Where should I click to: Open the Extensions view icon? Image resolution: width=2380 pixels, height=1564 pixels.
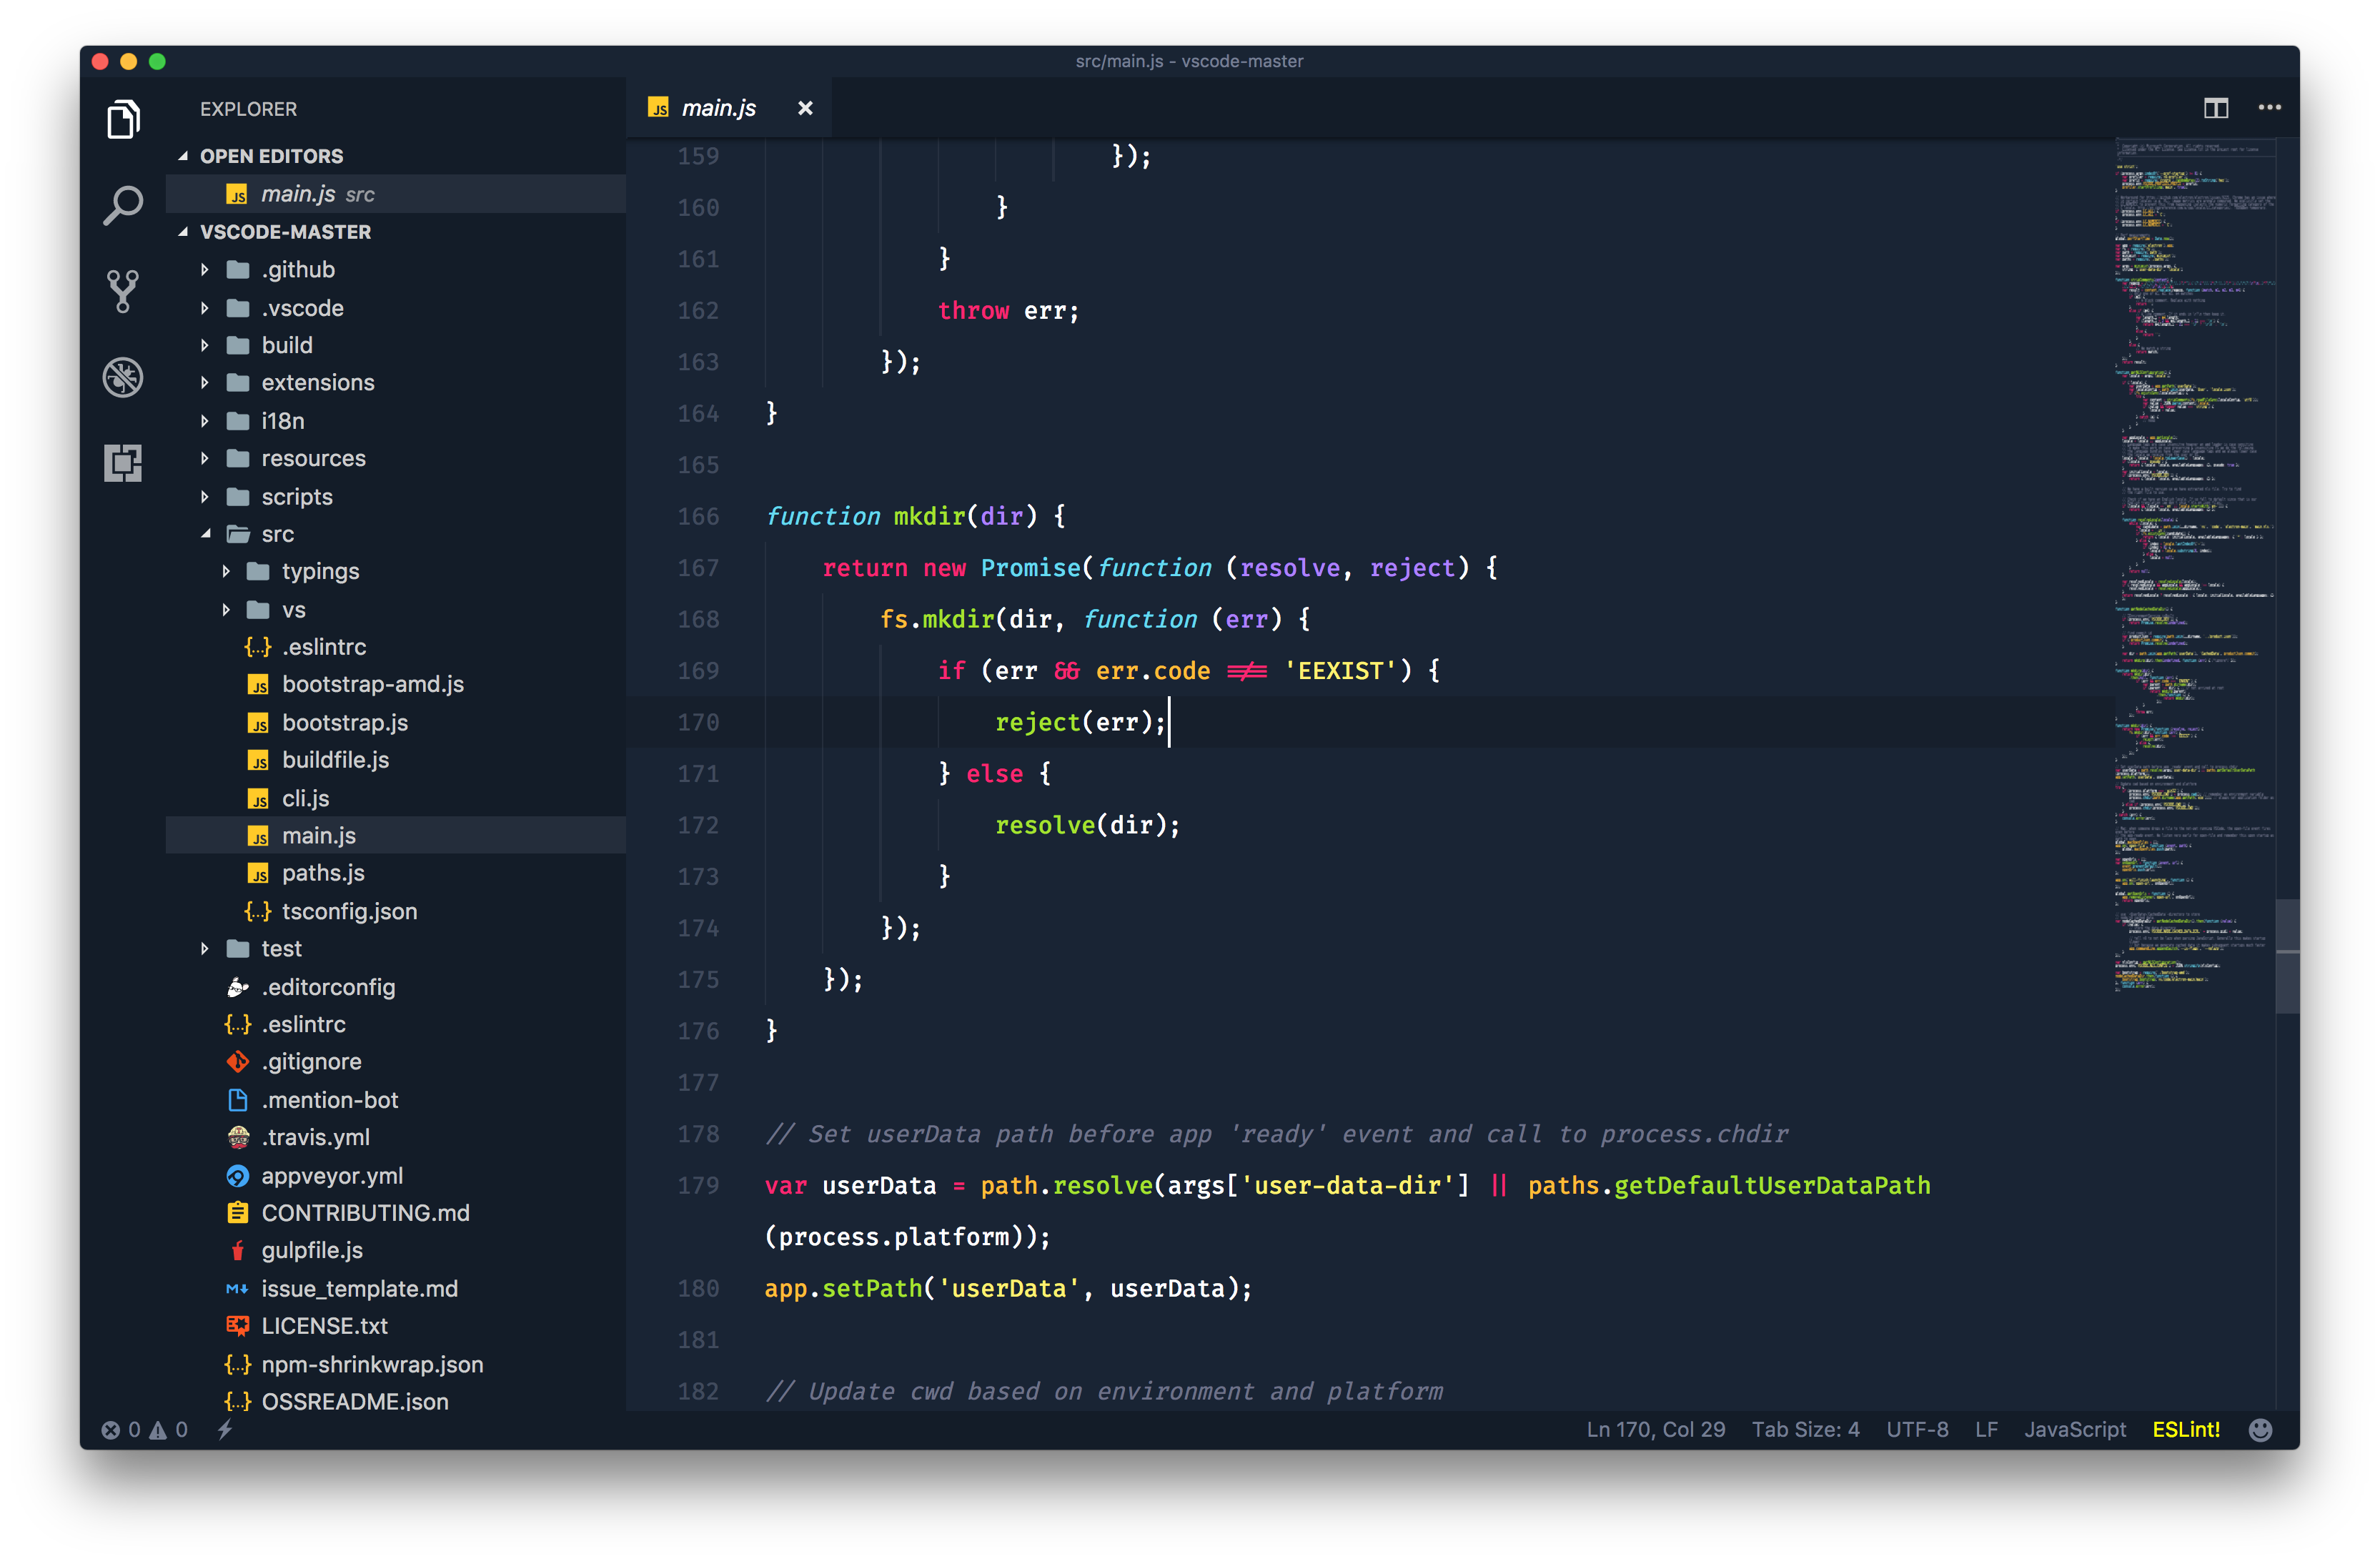click(123, 463)
